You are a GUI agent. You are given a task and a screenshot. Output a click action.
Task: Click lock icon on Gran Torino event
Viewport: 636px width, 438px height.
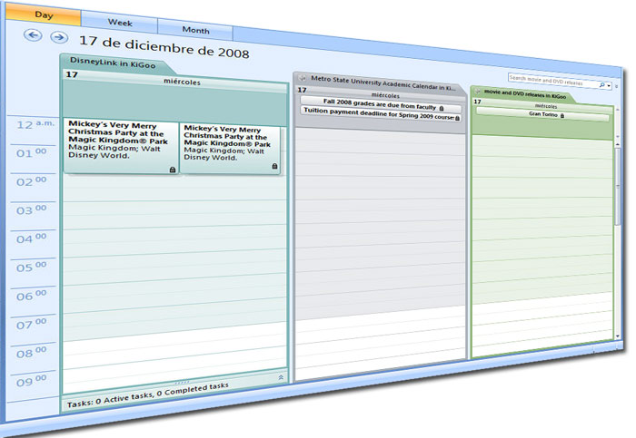coord(562,116)
